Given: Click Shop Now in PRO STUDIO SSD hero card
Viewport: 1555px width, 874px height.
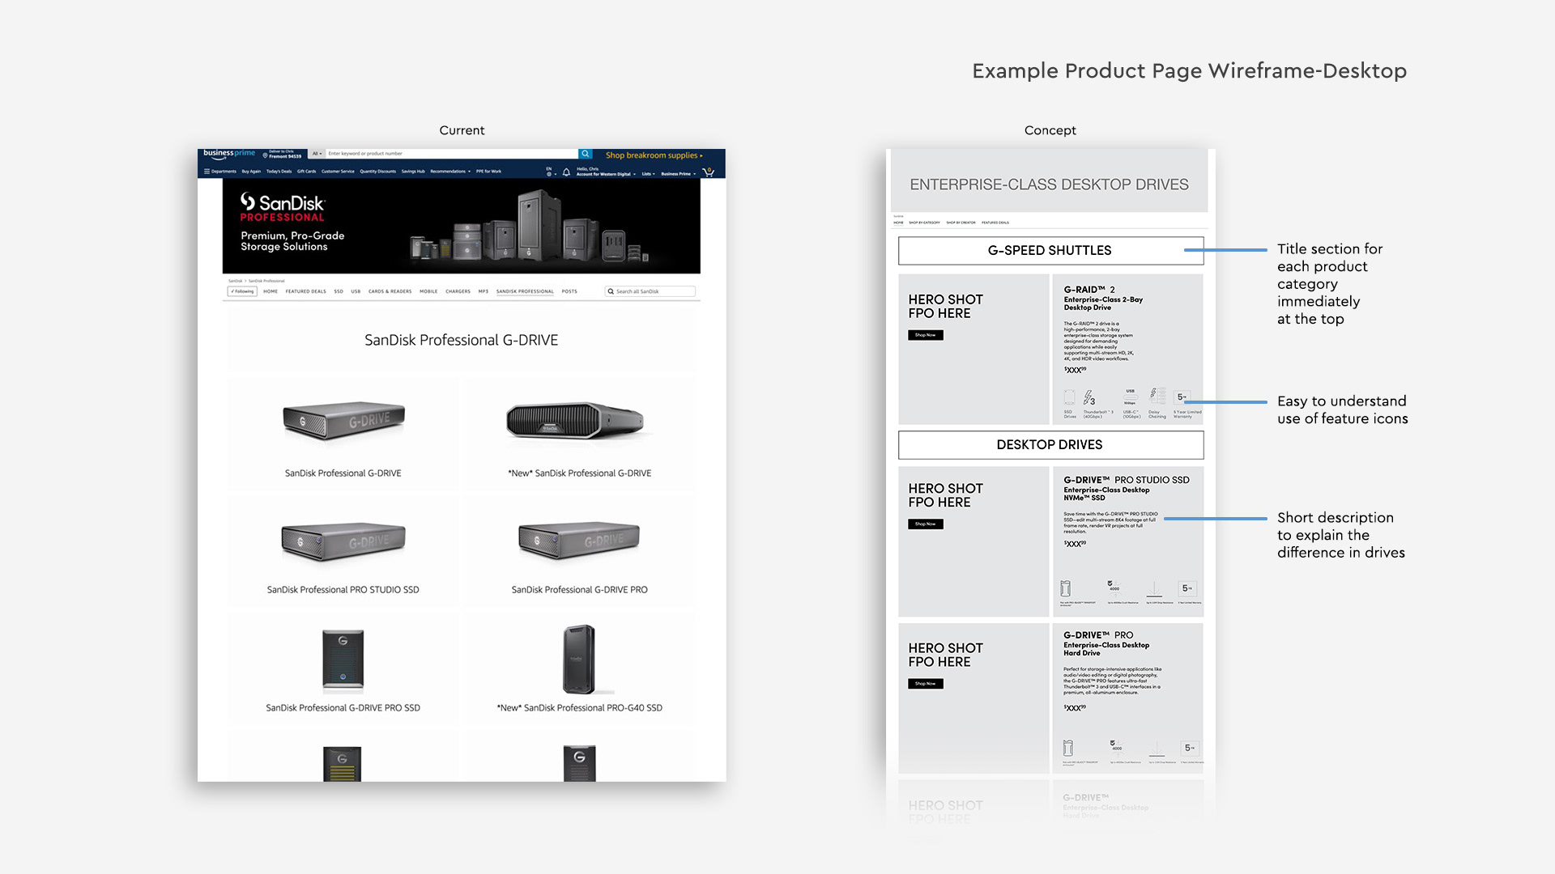Looking at the screenshot, I should 926,524.
